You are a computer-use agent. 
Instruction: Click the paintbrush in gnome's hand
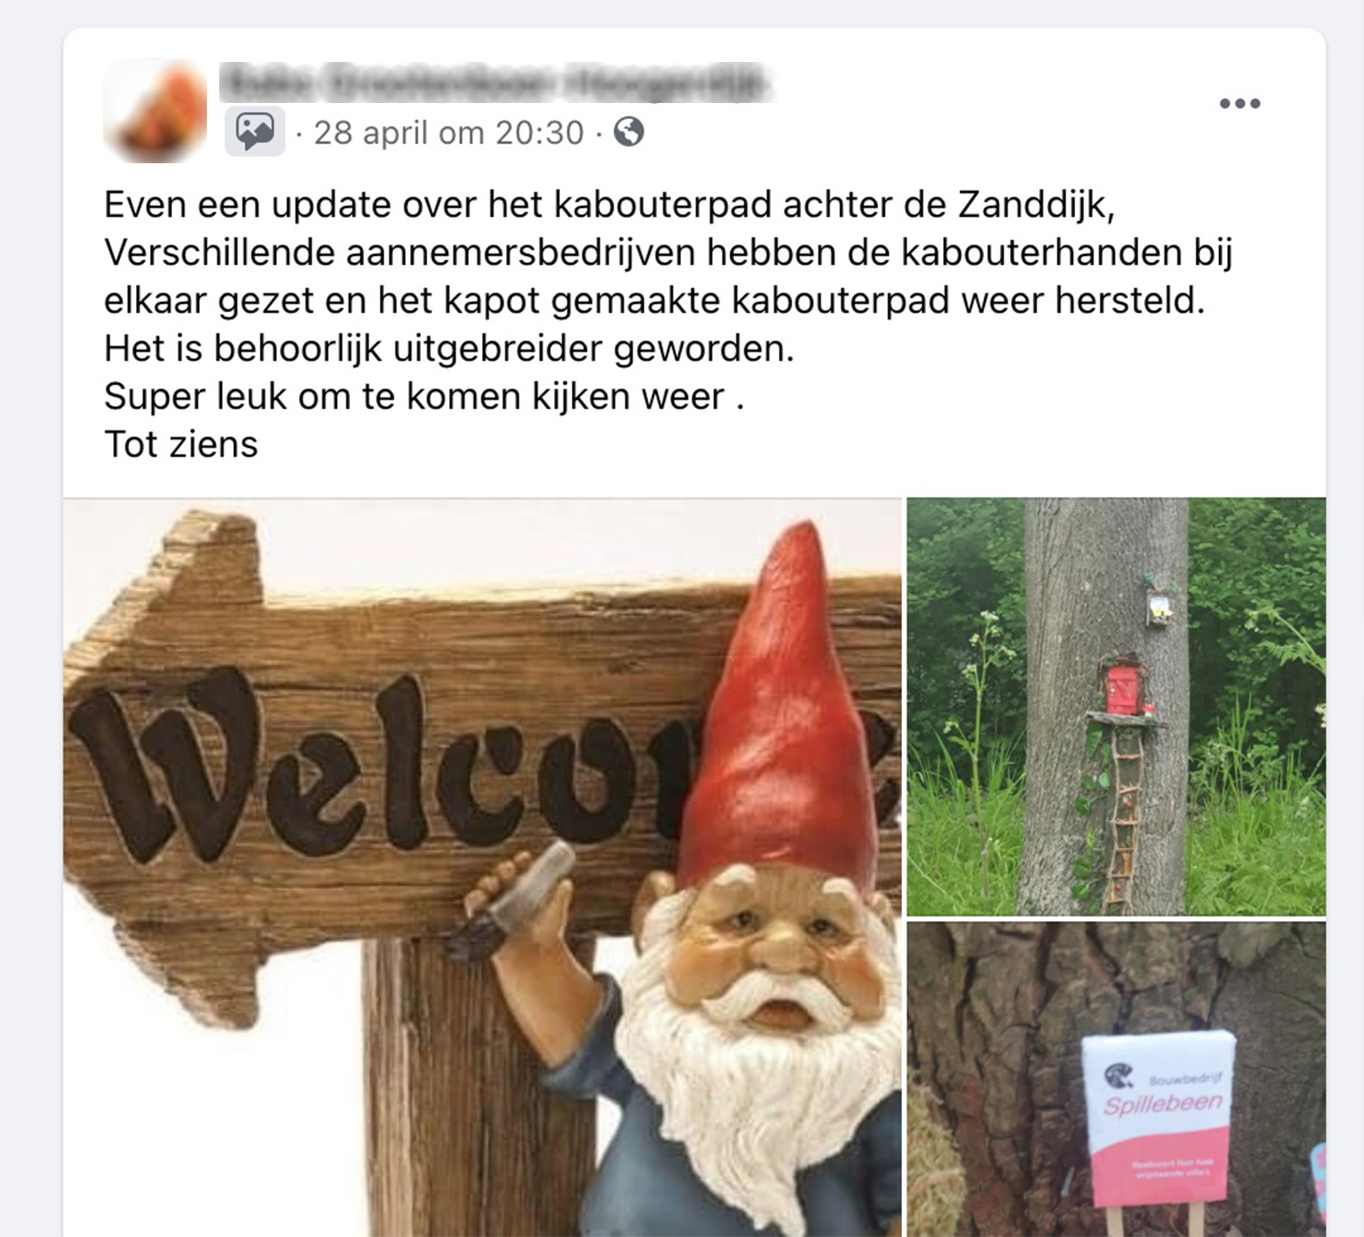coord(513,899)
